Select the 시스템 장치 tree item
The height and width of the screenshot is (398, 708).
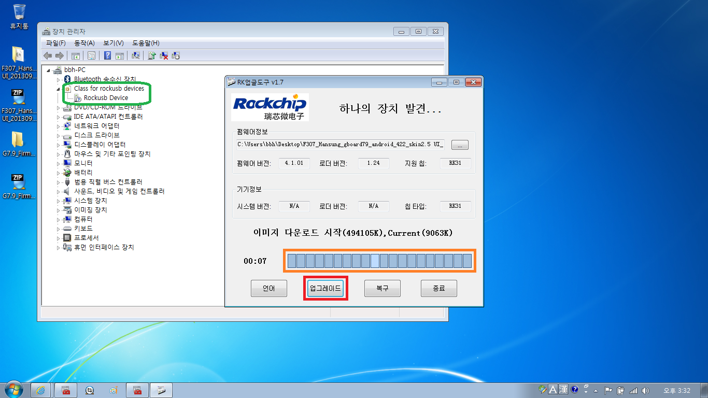tap(91, 201)
